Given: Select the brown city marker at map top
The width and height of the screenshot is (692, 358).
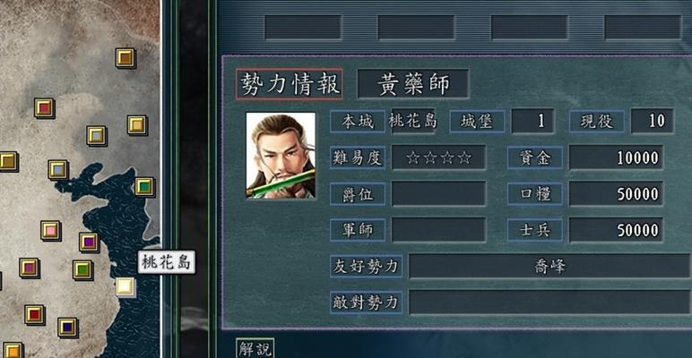Looking at the screenshot, I should click(x=125, y=58).
